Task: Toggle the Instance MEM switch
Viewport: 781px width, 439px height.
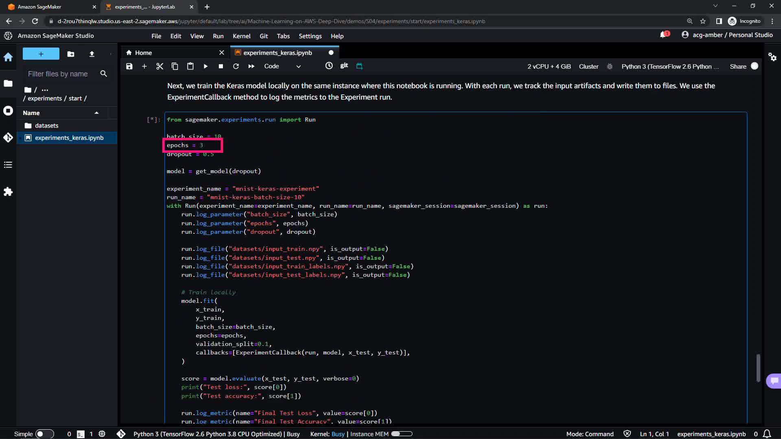Action: click(x=401, y=434)
